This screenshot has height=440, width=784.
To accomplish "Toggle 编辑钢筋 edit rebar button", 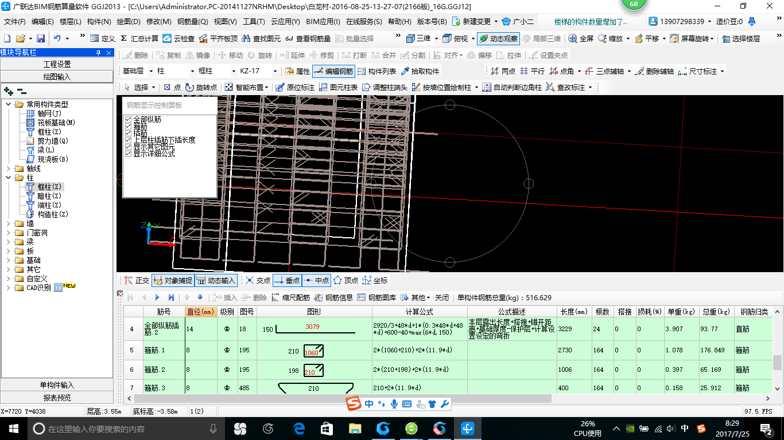I will [x=333, y=72].
